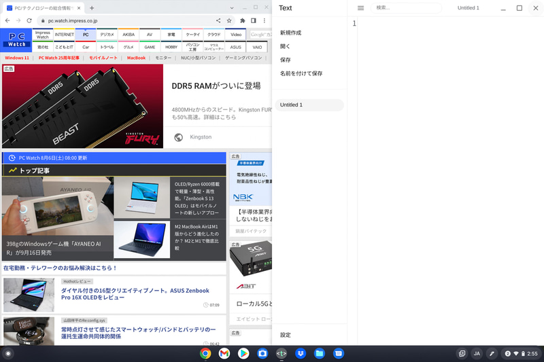Click the search field in the Text app

click(406, 7)
